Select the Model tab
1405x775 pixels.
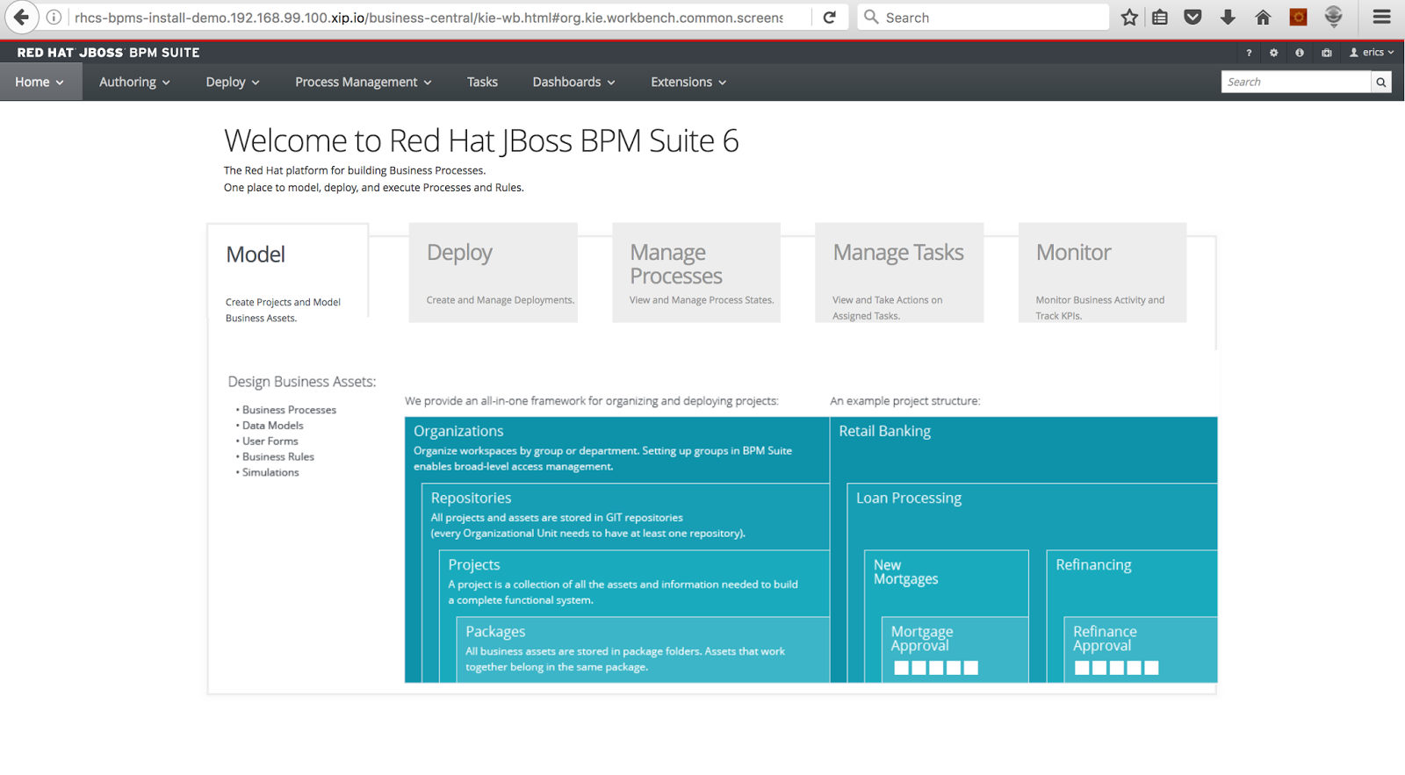(288, 273)
